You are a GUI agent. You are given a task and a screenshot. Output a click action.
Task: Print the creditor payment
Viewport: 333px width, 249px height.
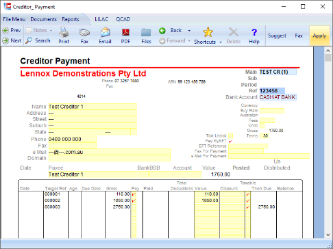pyautogui.click(x=64, y=35)
